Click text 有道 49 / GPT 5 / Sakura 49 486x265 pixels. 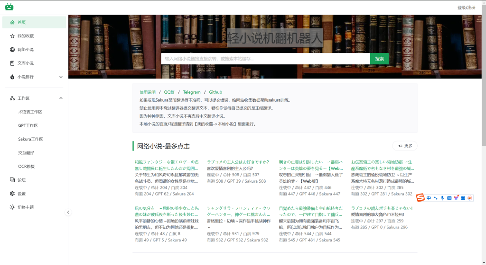click(160, 240)
